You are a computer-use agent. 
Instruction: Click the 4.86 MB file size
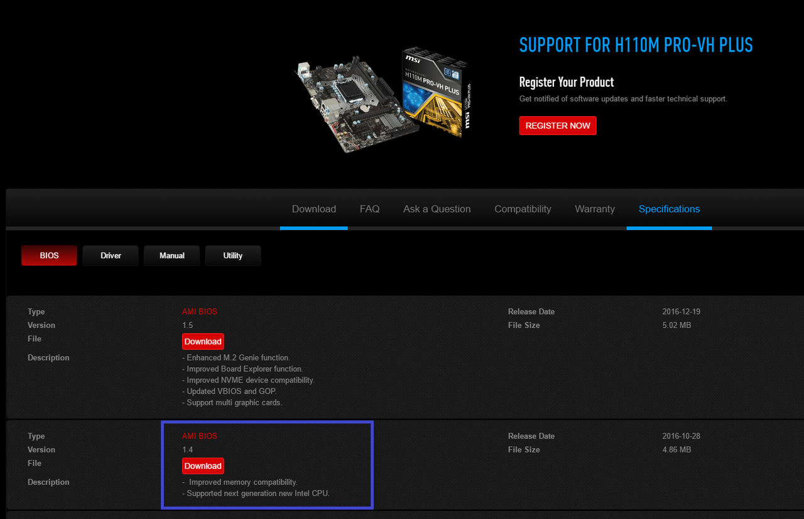tap(676, 450)
